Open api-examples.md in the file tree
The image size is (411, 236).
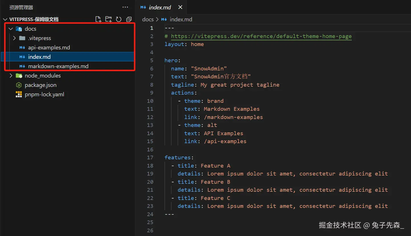tap(49, 47)
